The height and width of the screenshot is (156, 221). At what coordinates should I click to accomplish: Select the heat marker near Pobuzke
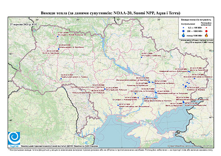[105, 89]
